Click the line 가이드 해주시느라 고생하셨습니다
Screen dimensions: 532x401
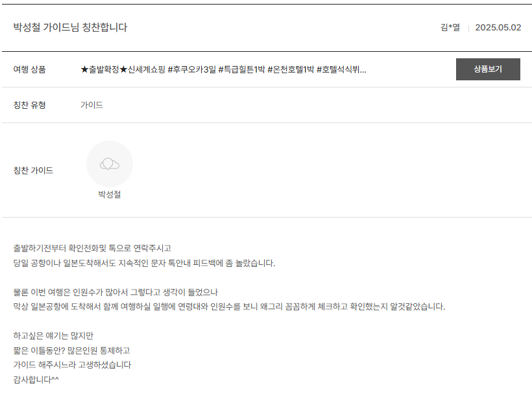click(72, 365)
